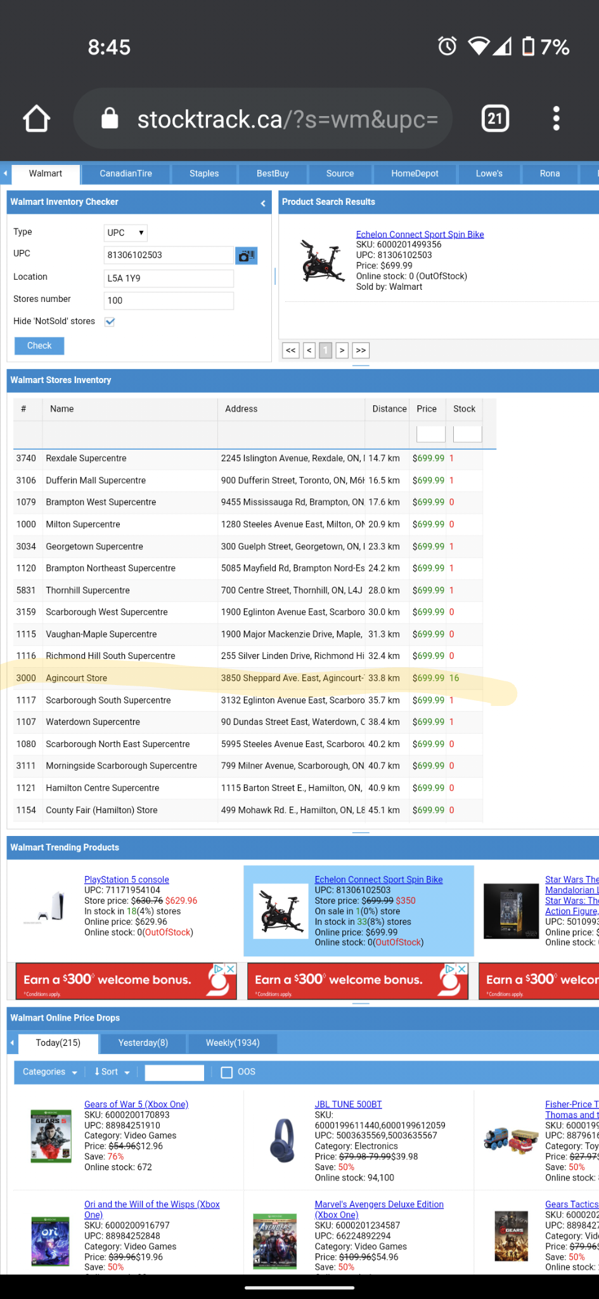This screenshot has width=599, height=1299.
Task: Switch to the HomeDepot tab
Action: click(x=415, y=174)
